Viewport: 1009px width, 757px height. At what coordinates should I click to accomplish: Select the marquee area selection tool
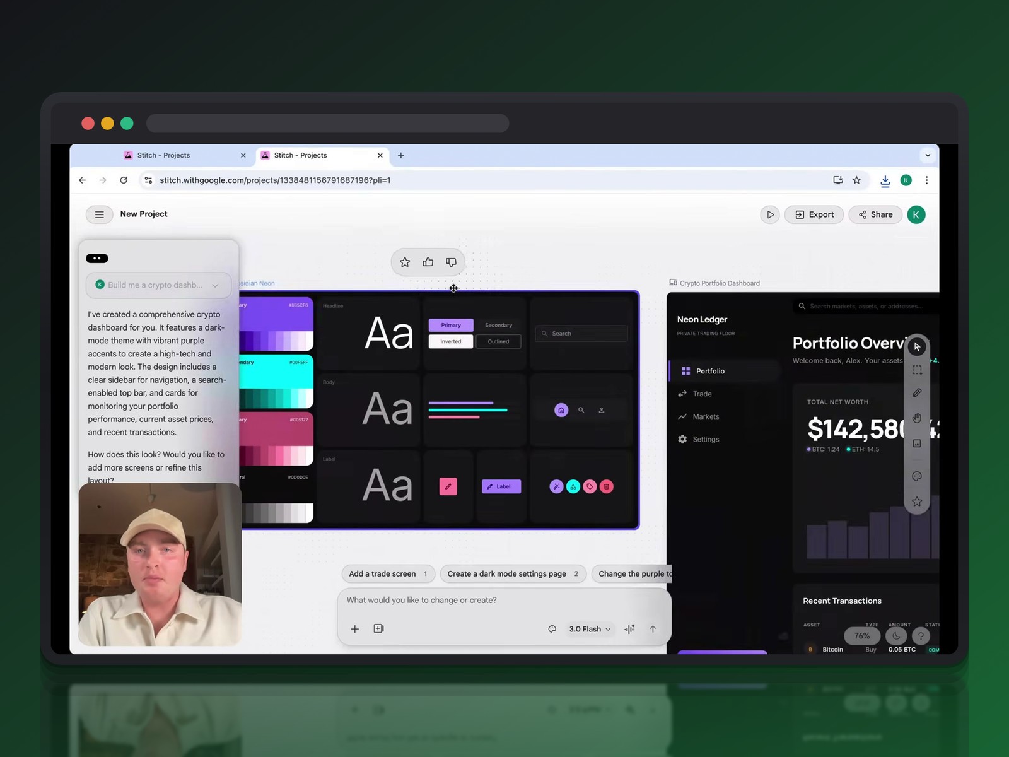(x=917, y=370)
